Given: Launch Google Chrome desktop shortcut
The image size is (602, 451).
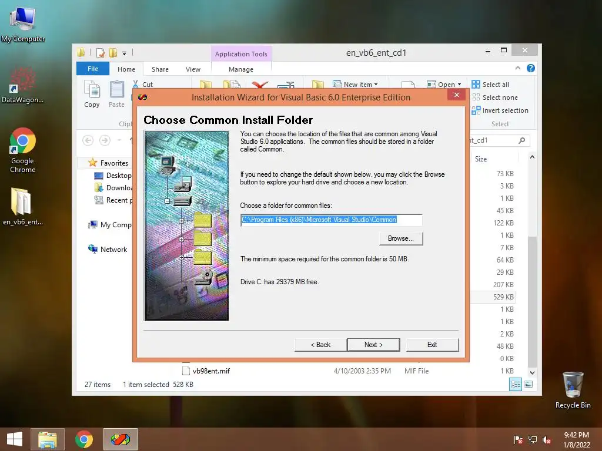Looking at the screenshot, I should click(x=23, y=150).
